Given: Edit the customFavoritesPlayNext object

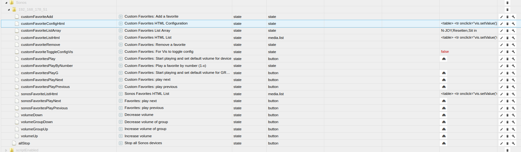Looking at the screenshot, I should point(502,80).
